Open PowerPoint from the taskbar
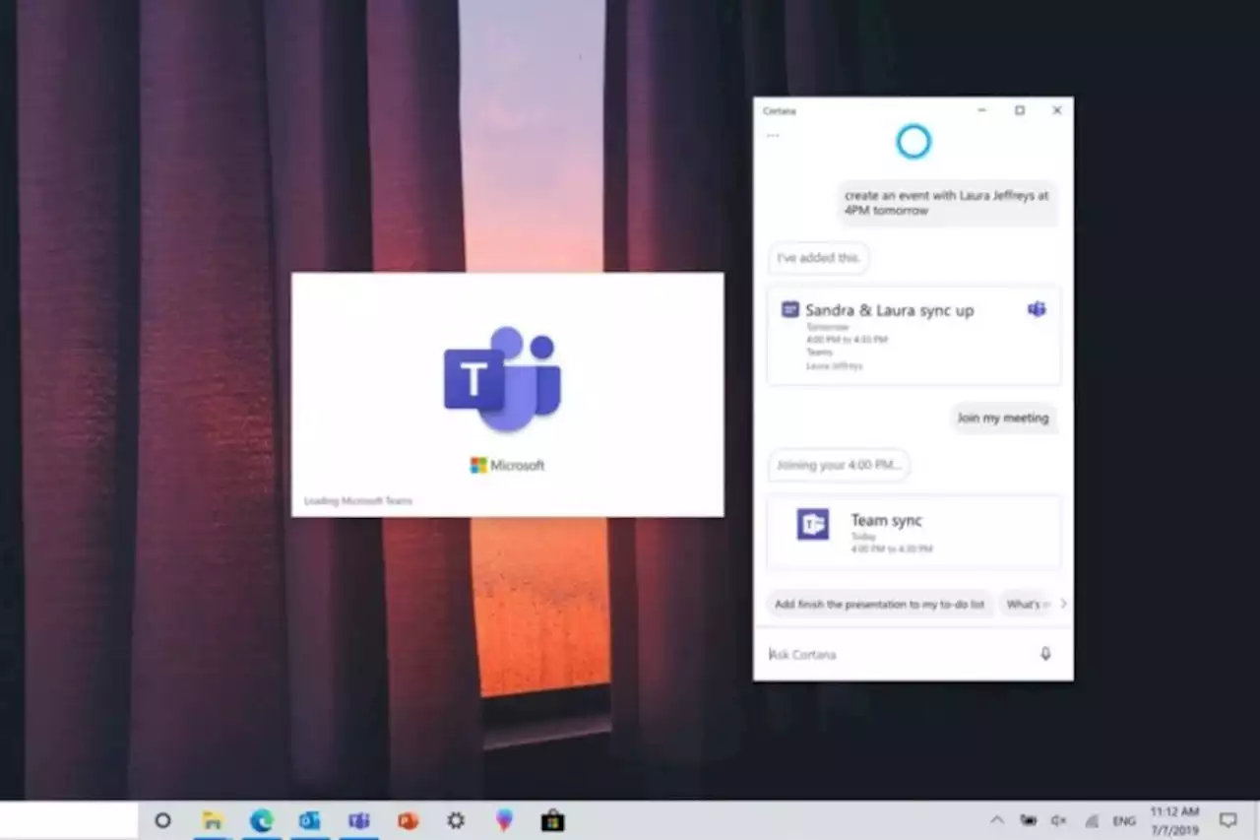Viewport: 1260px width, 840px height. [x=408, y=820]
